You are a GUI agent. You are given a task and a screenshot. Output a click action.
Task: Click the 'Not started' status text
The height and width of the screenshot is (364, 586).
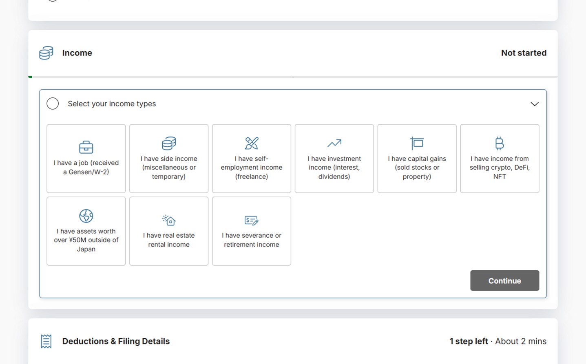click(524, 53)
